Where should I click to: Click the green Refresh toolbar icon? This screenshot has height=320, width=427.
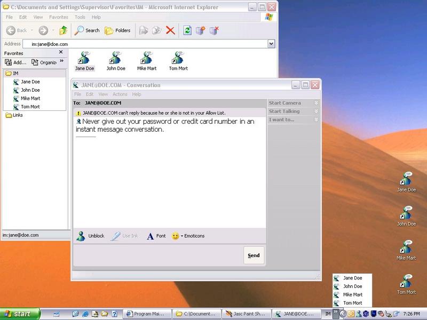pyautogui.click(x=187, y=30)
